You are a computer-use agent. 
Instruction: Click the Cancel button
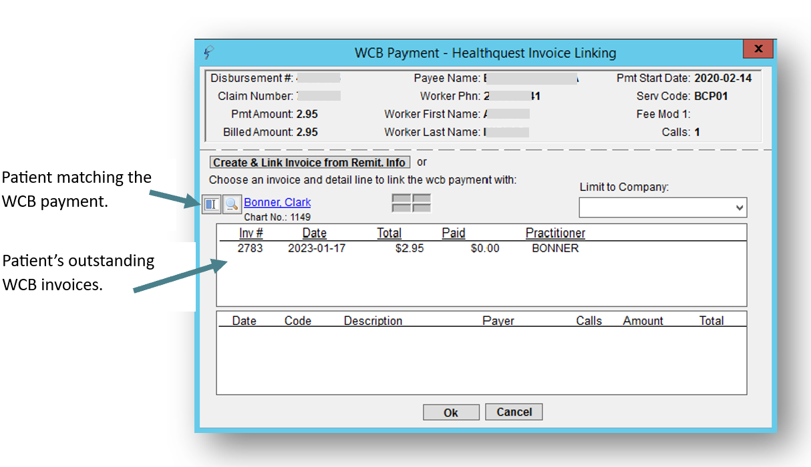click(514, 412)
